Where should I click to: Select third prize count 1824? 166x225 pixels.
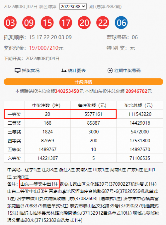coord(47,132)
